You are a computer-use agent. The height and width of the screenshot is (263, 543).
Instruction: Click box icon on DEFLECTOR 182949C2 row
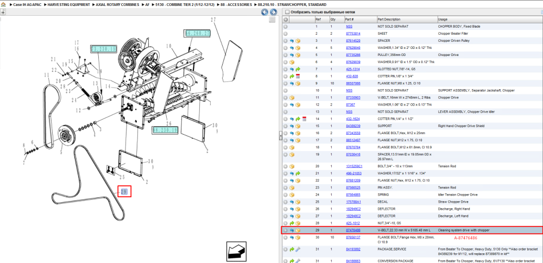298,209
